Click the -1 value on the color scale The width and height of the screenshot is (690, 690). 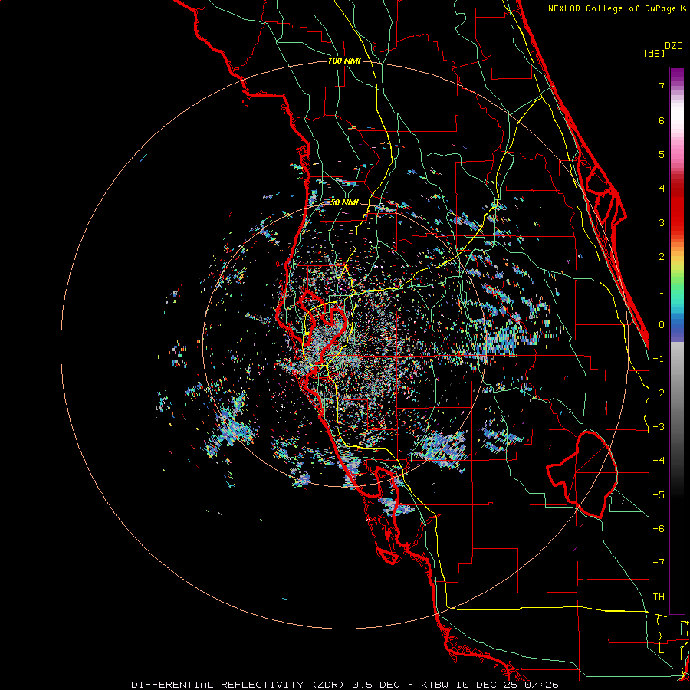(659, 359)
